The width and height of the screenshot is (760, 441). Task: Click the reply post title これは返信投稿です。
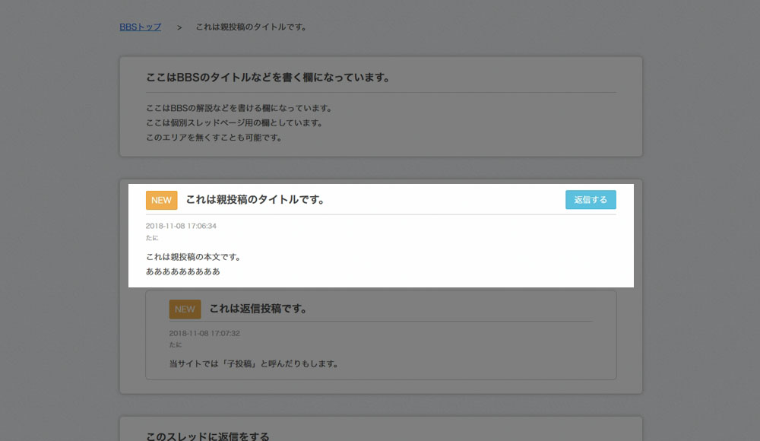tap(259, 309)
